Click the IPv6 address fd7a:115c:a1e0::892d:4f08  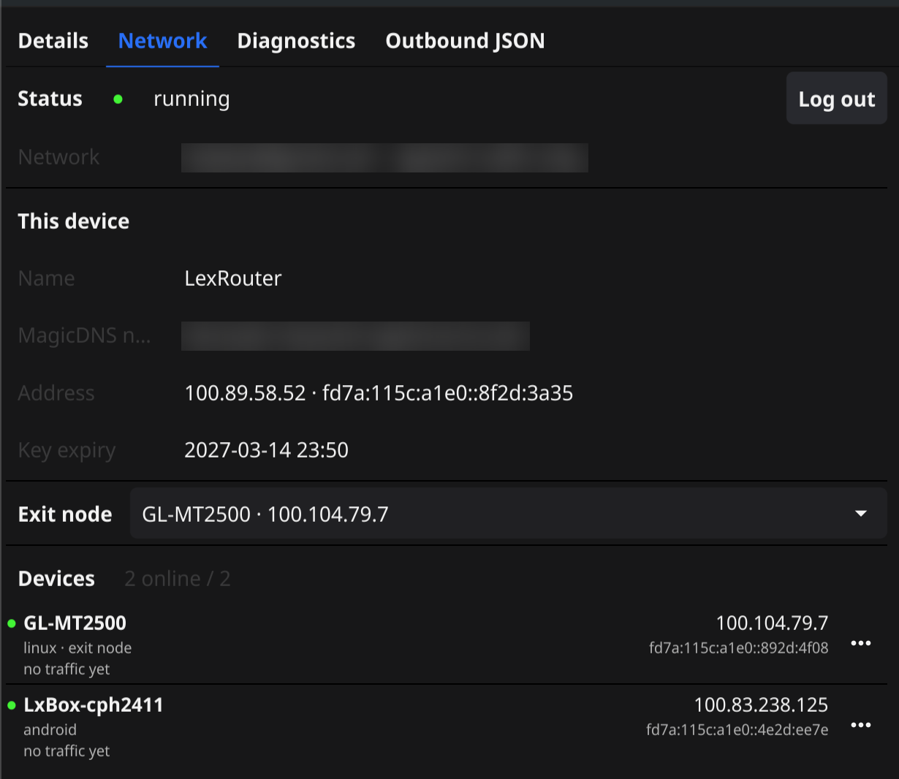pyautogui.click(x=738, y=647)
